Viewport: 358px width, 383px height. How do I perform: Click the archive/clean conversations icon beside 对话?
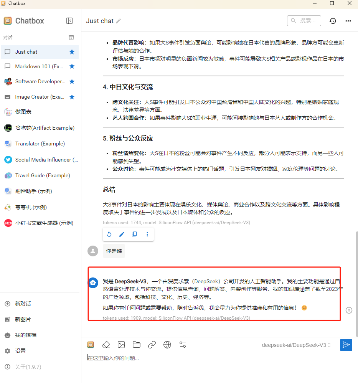point(71,37)
